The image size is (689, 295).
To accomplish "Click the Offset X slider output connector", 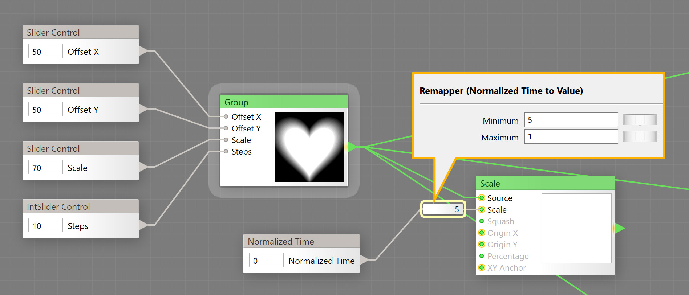I will tap(143, 51).
